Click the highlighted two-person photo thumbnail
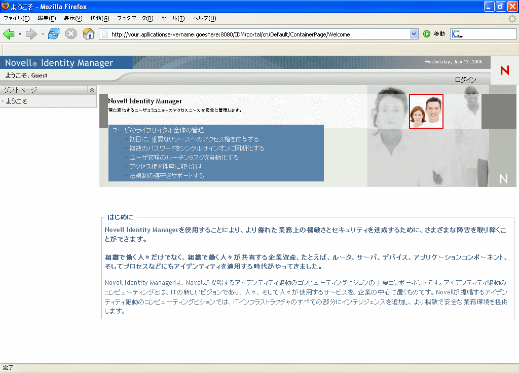519x374 pixels. pyautogui.click(x=426, y=111)
